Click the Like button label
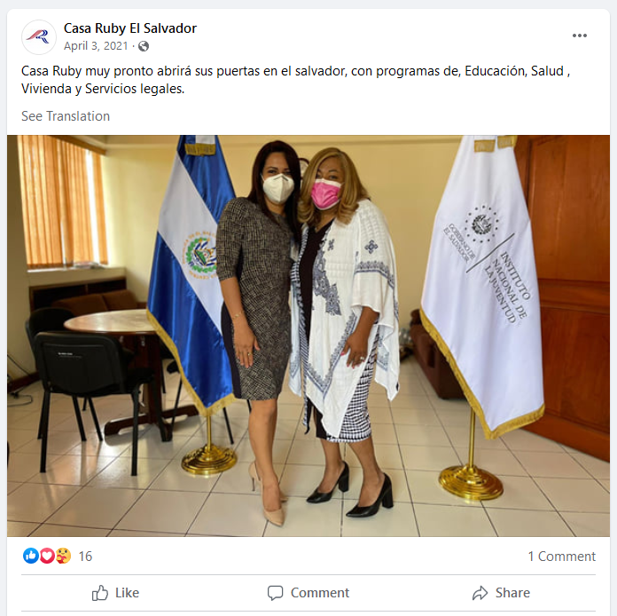Image resolution: width=617 pixels, height=616 pixels. (x=127, y=593)
